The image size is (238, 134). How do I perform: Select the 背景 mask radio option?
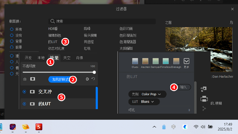(x=12, y=41)
